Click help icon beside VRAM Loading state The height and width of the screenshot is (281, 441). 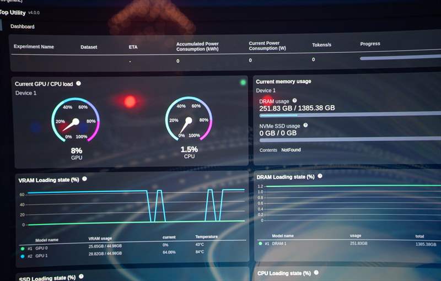point(84,179)
